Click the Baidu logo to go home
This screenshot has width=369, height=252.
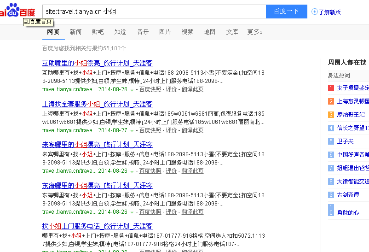coord(17,10)
